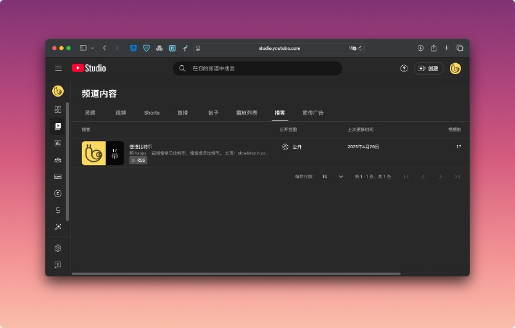Go to first page of results

(406, 177)
